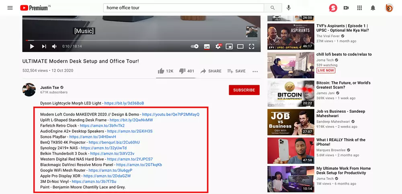Open Western Digital Red NAS link
The image size is (402, 194).
coord(130,159)
